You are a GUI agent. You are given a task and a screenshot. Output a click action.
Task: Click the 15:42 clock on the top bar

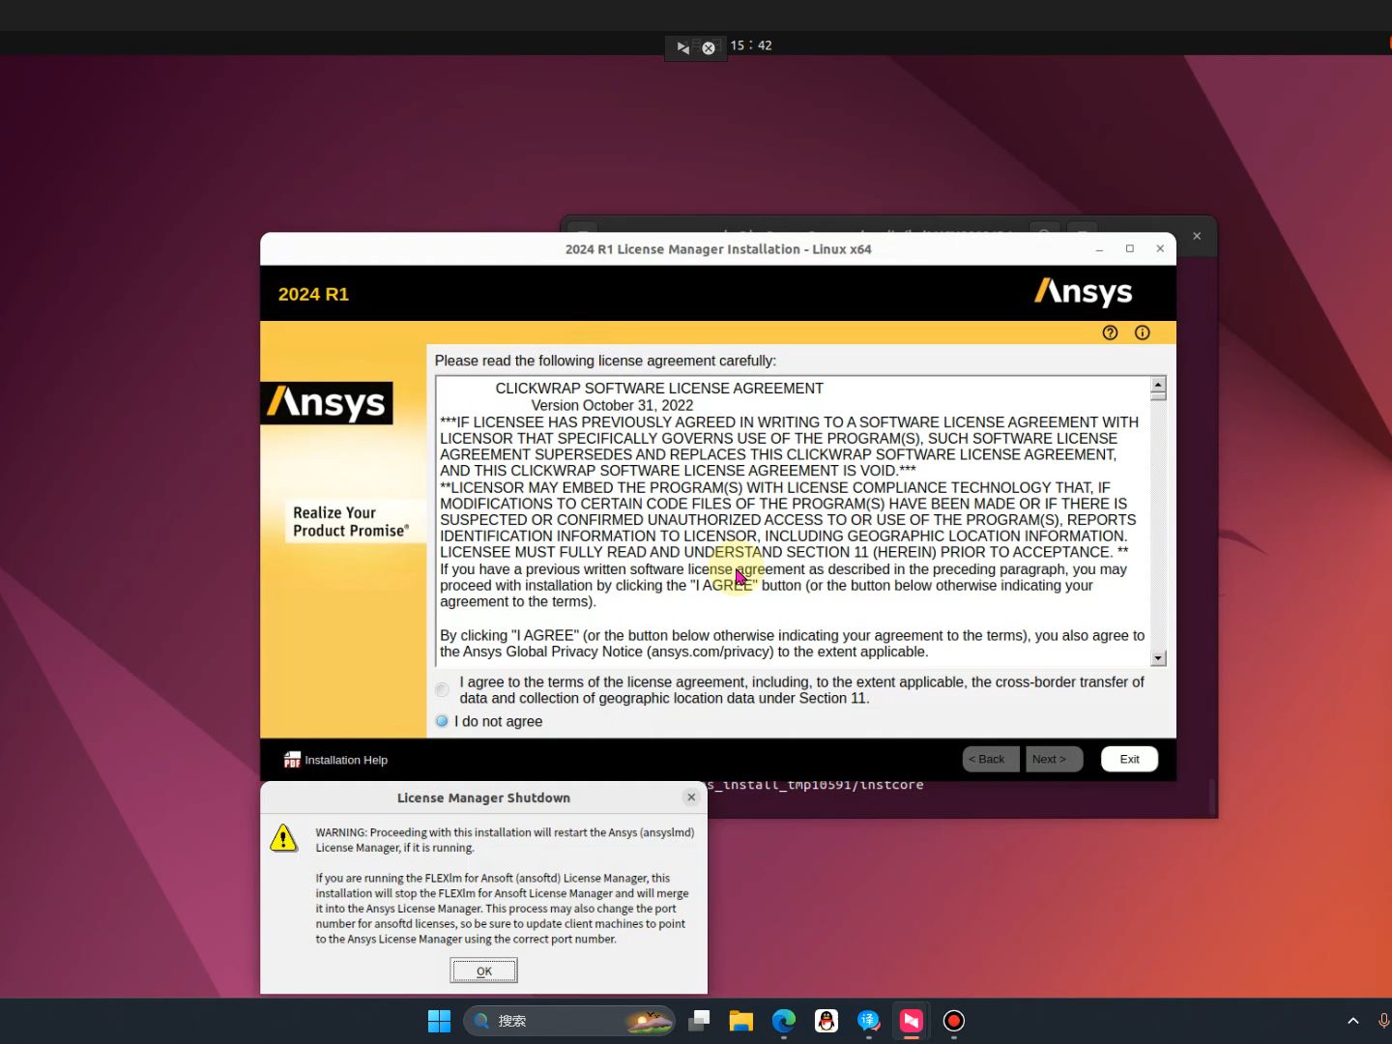(x=751, y=45)
